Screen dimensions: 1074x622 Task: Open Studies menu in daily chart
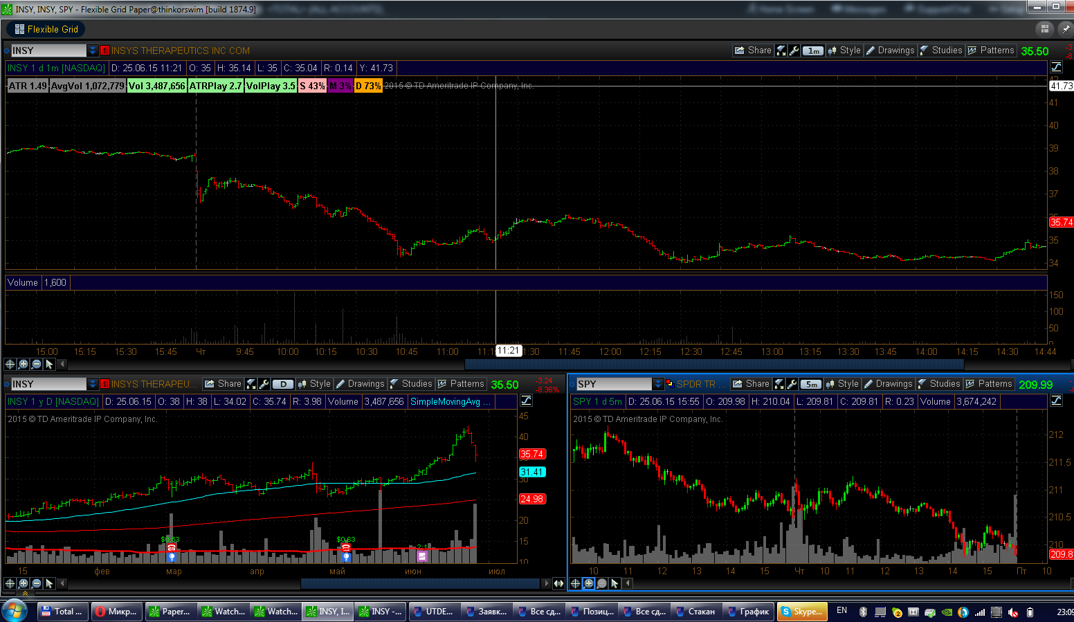click(411, 384)
